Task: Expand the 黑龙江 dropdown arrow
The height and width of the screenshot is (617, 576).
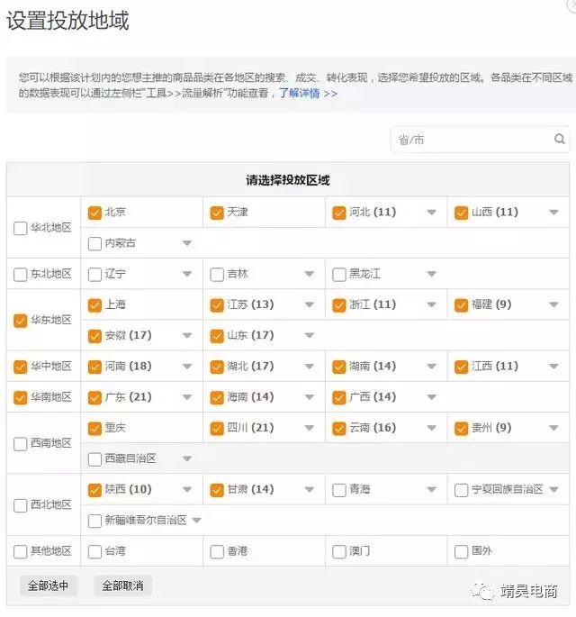Action: tap(432, 274)
